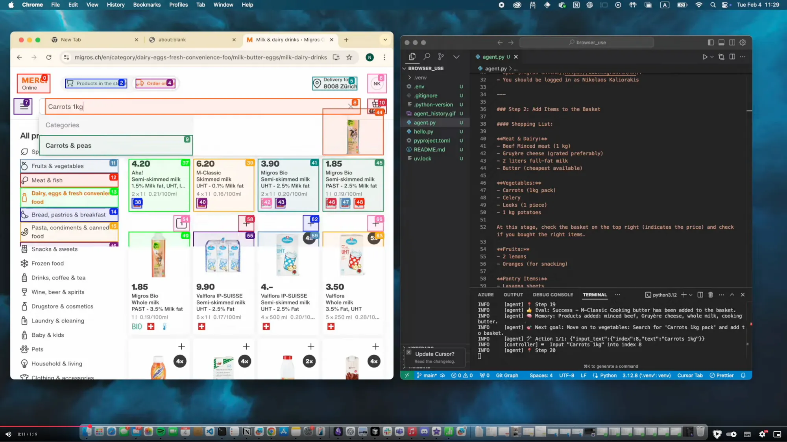Screen dimensions: 787x442
Task: Open the Search icon in editor sidebar
Action: coord(427,57)
